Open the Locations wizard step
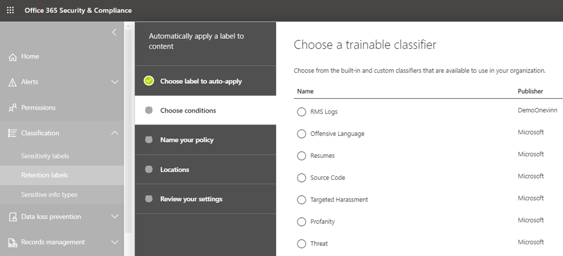This screenshot has height=256, width=563. click(174, 169)
